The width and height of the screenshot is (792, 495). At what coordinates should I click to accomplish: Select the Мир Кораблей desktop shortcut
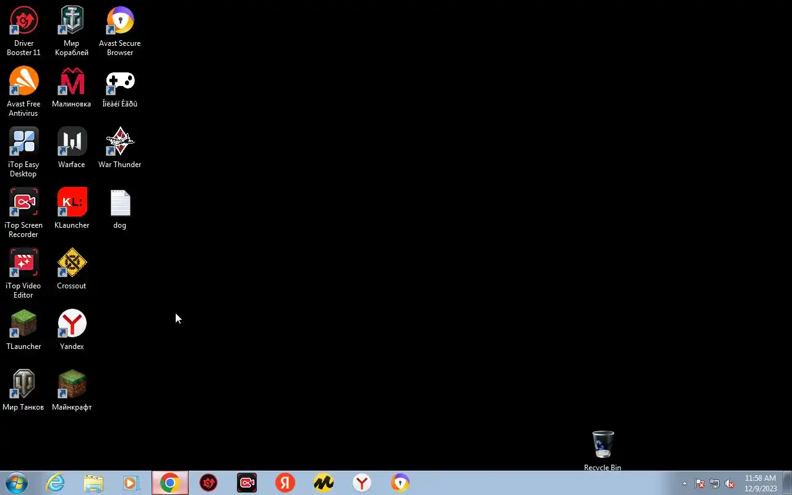pos(72,31)
